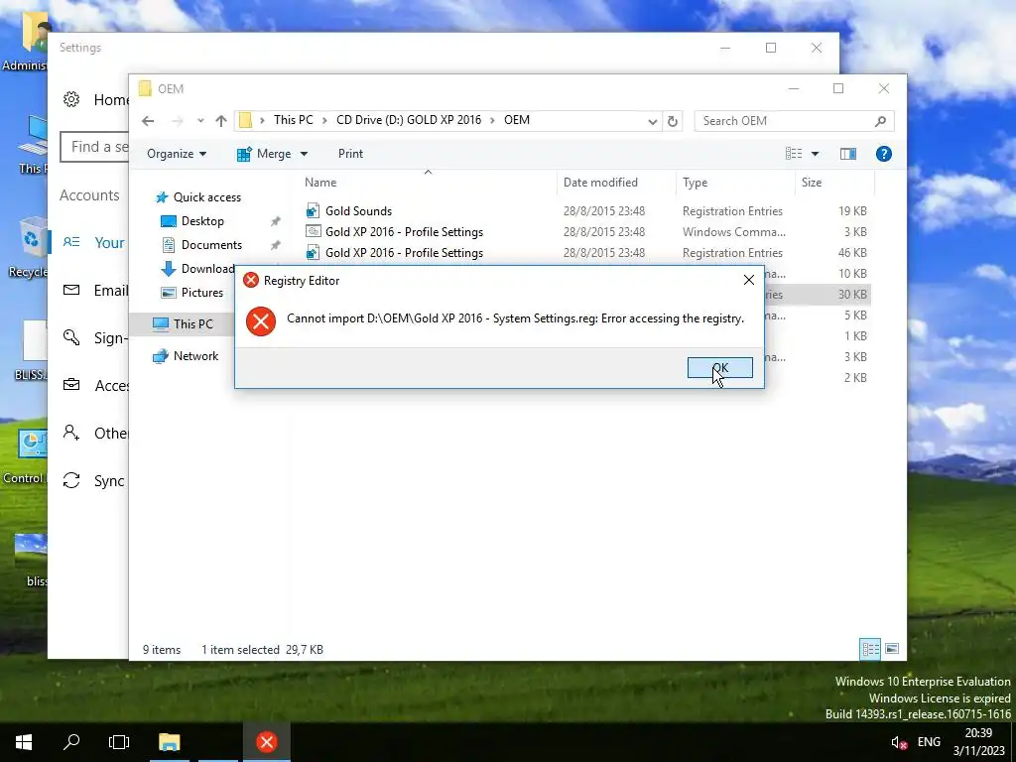
Task: Click the Merge toolbar button
Action: click(264, 154)
